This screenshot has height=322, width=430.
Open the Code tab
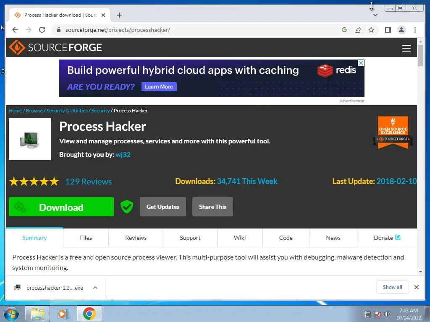tap(286, 238)
